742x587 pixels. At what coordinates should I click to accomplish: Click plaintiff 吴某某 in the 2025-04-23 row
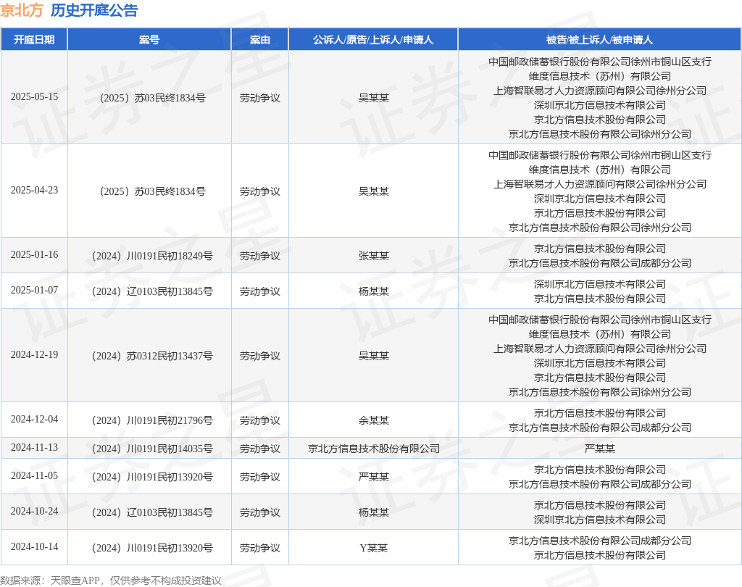click(373, 191)
